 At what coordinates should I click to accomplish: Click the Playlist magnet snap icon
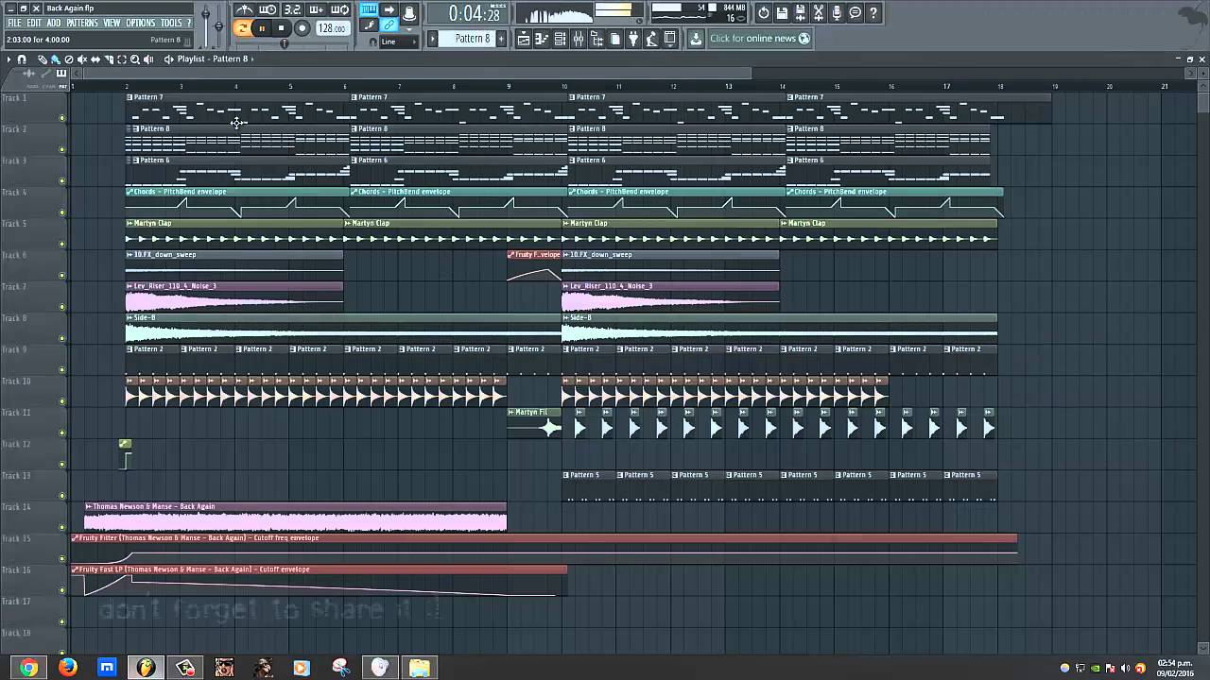pos(22,59)
